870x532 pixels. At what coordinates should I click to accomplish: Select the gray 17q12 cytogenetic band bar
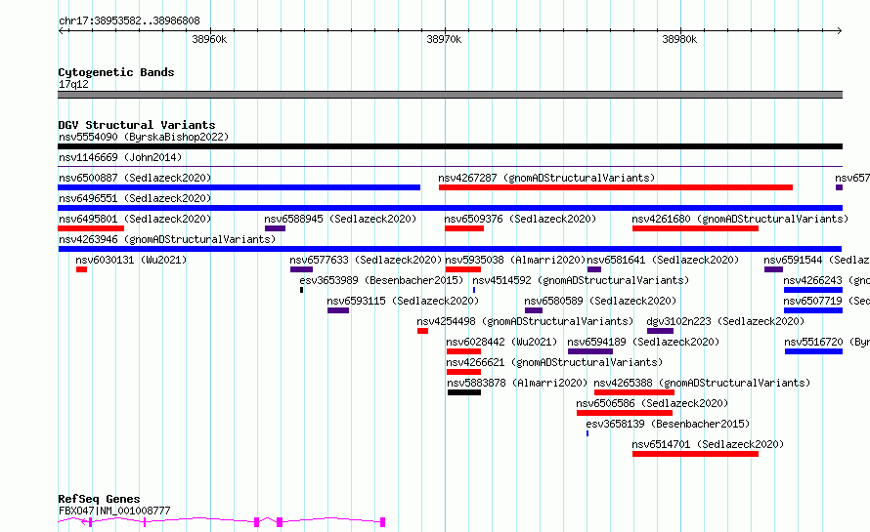[450, 95]
